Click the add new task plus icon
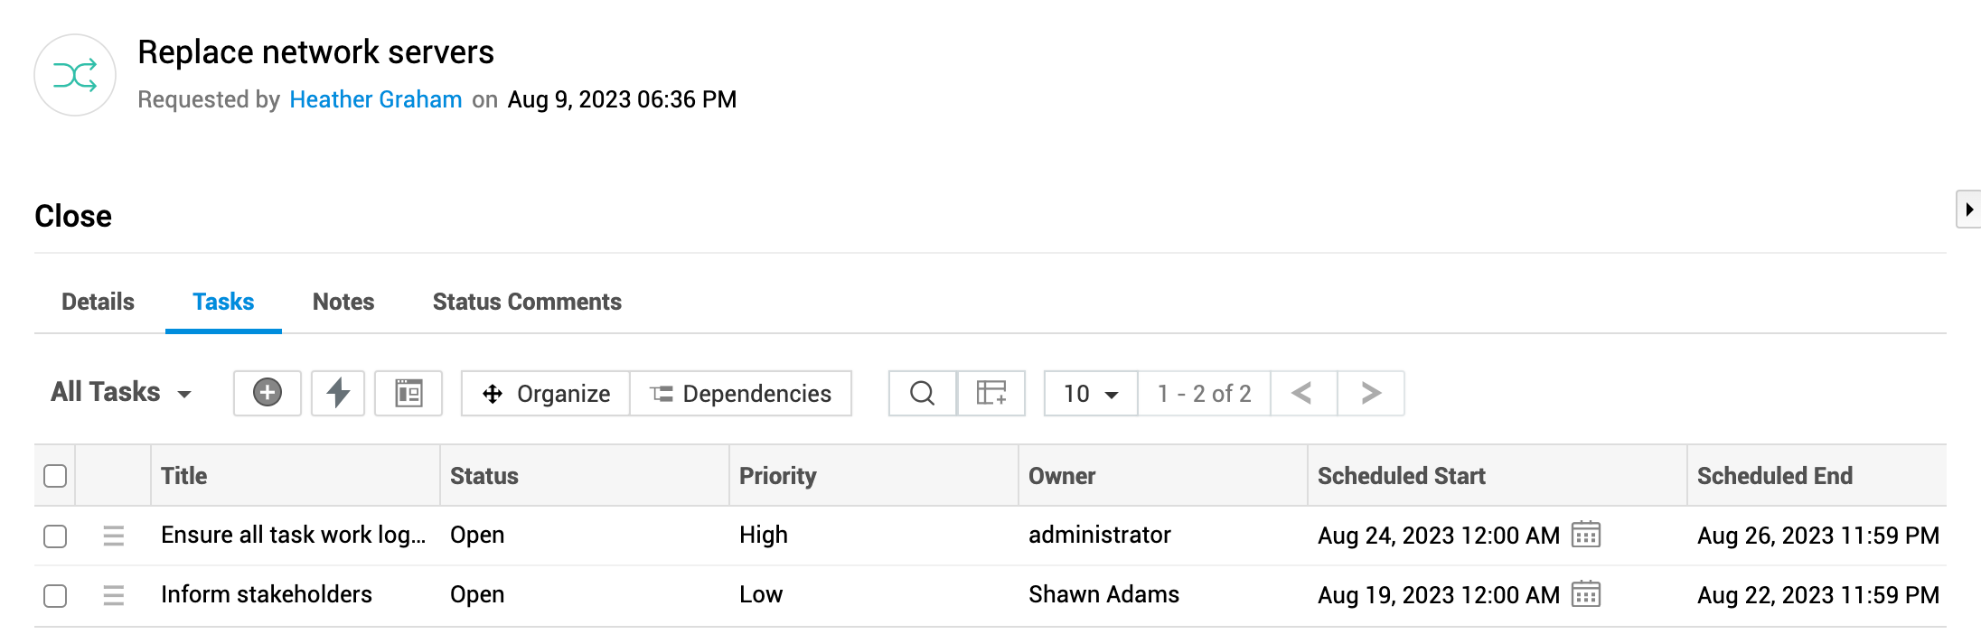 tap(267, 393)
